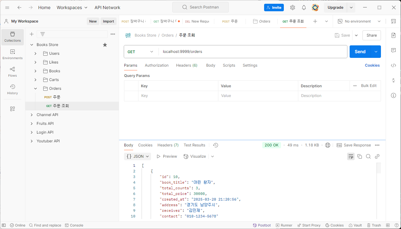Open code snippet icon in right sidebar
Image resolution: width=401 pixels, height=229 pixels.
393,65
